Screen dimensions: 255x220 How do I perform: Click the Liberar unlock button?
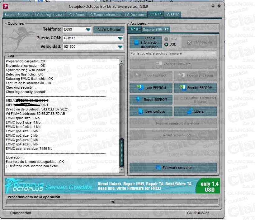(x=196, y=111)
